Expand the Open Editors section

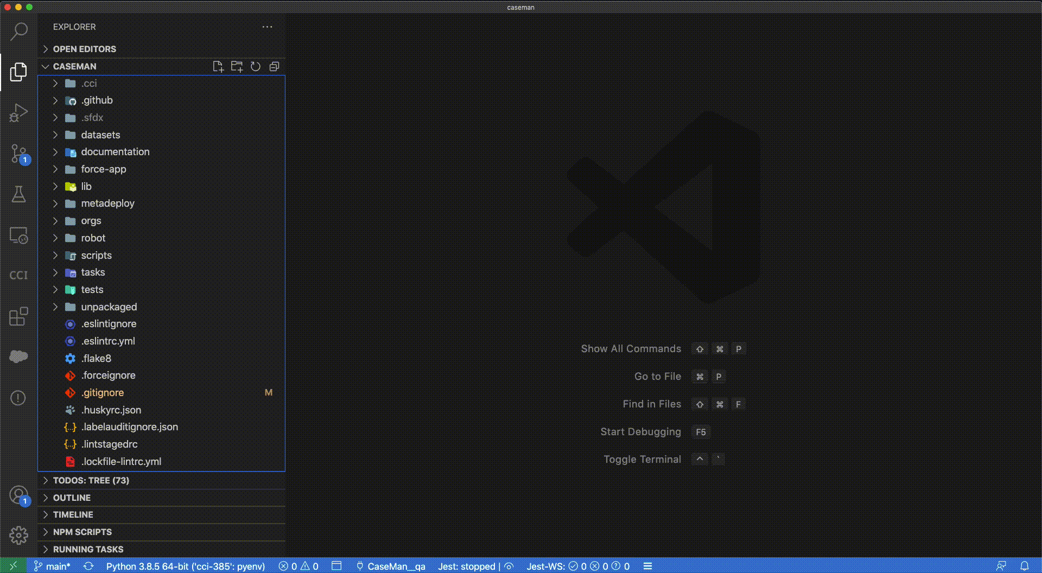[x=162, y=49]
